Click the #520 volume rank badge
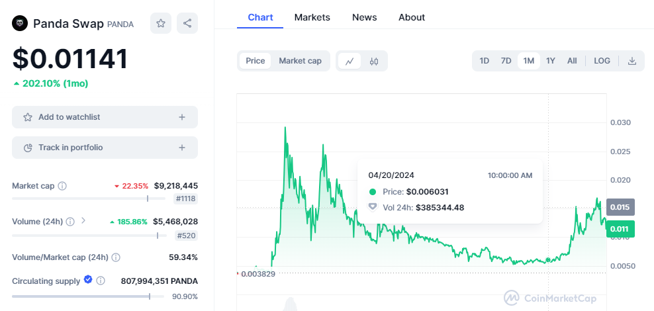The width and height of the screenshot is (654, 311). coord(186,236)
